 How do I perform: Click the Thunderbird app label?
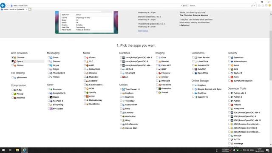pos(59,73)
